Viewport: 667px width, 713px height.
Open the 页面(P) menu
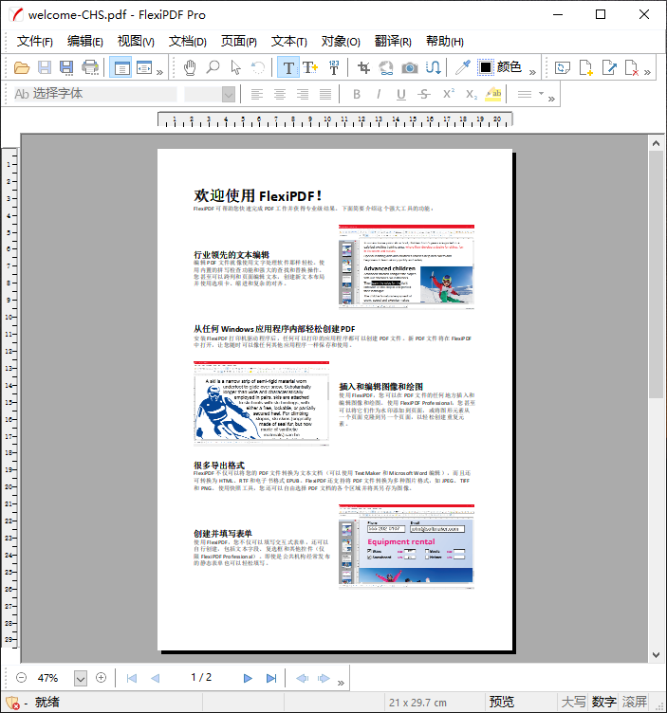(x=239, y=42)
